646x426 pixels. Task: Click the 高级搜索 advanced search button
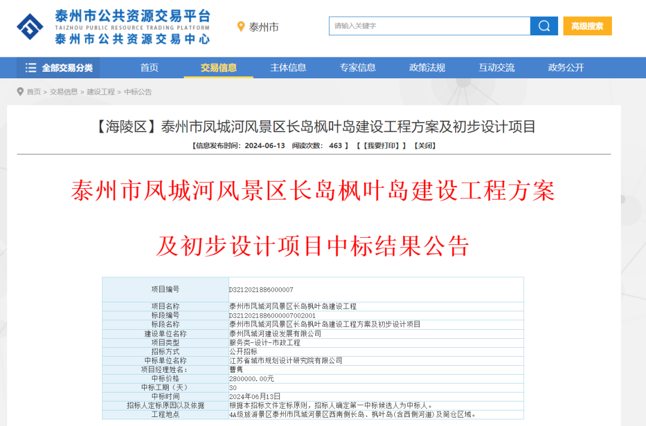point(587,26)
